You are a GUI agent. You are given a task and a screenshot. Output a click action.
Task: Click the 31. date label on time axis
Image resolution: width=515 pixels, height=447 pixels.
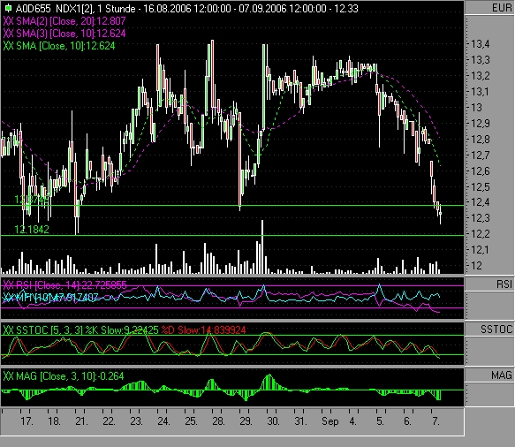pos(300,421)
